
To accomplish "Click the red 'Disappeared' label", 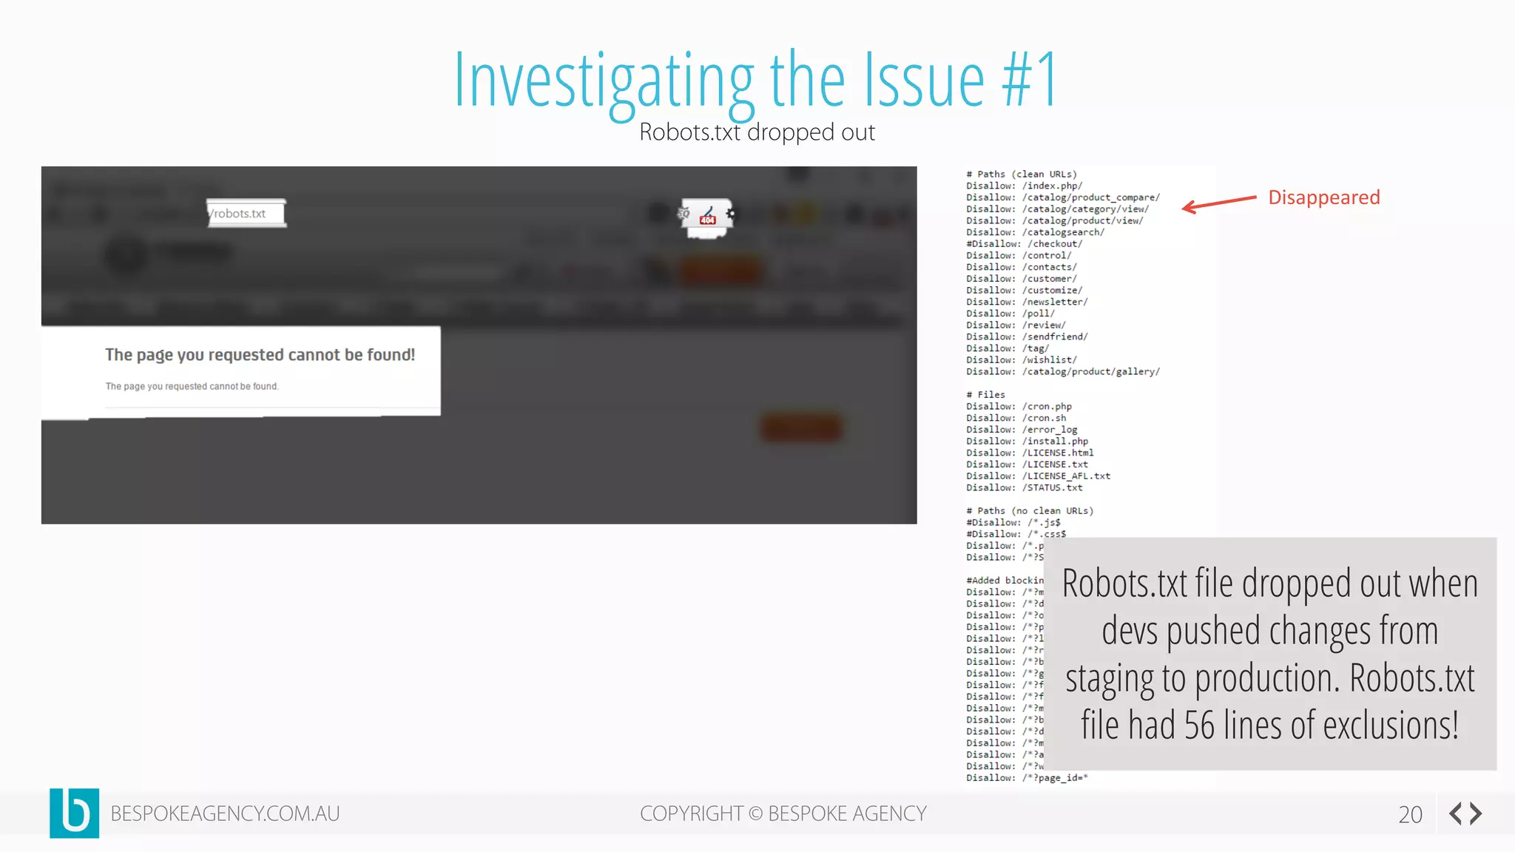I will [1324, 197].
